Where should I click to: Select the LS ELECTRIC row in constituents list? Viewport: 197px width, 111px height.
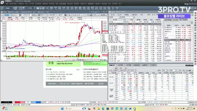coord(178,60)
